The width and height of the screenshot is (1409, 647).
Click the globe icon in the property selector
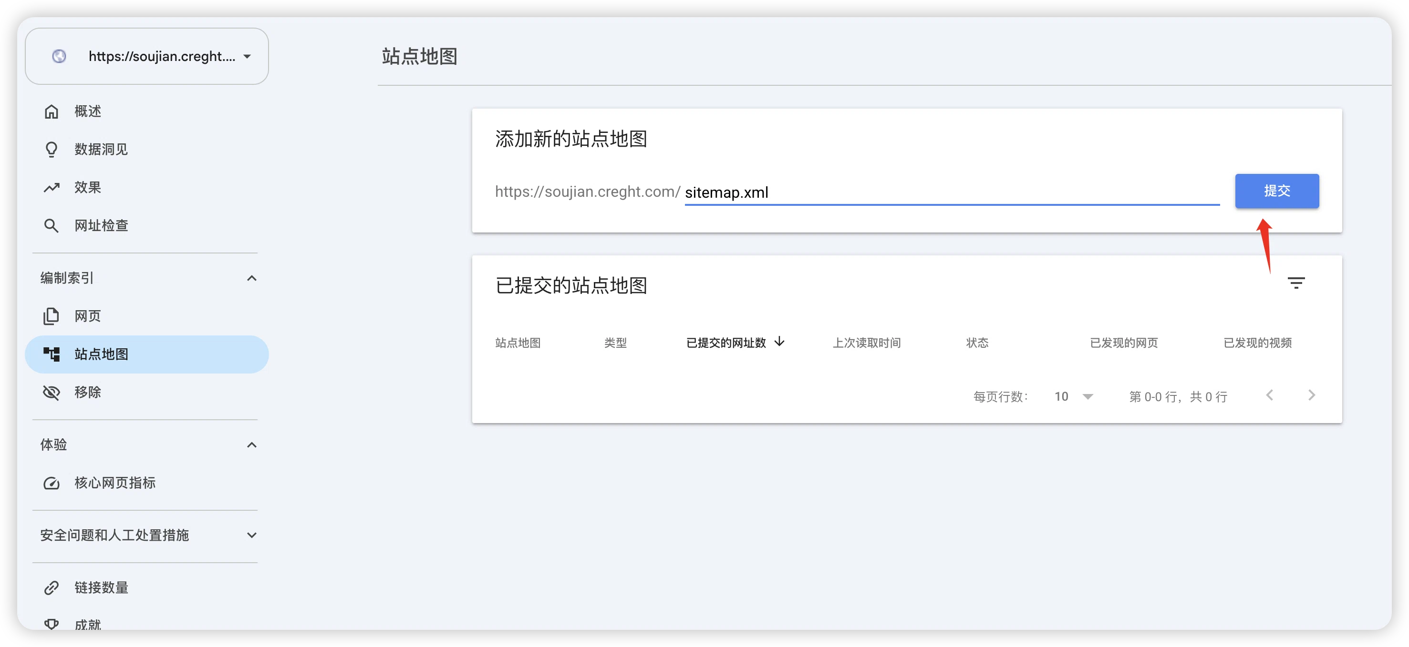(59, 56)
